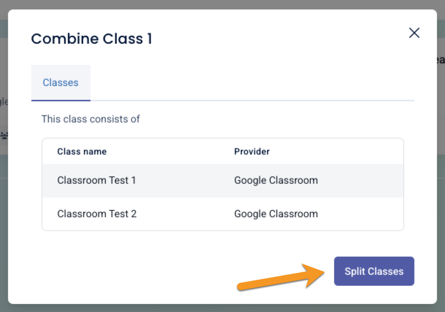The image size is (445, 312).
Task: Click dimmed backdrop below the dialog
Action: click(x=219, y=308)
